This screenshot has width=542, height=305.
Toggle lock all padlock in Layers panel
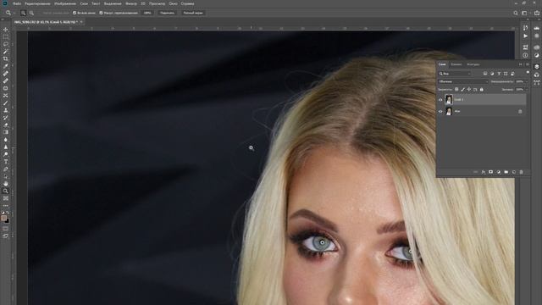(482, 90)
